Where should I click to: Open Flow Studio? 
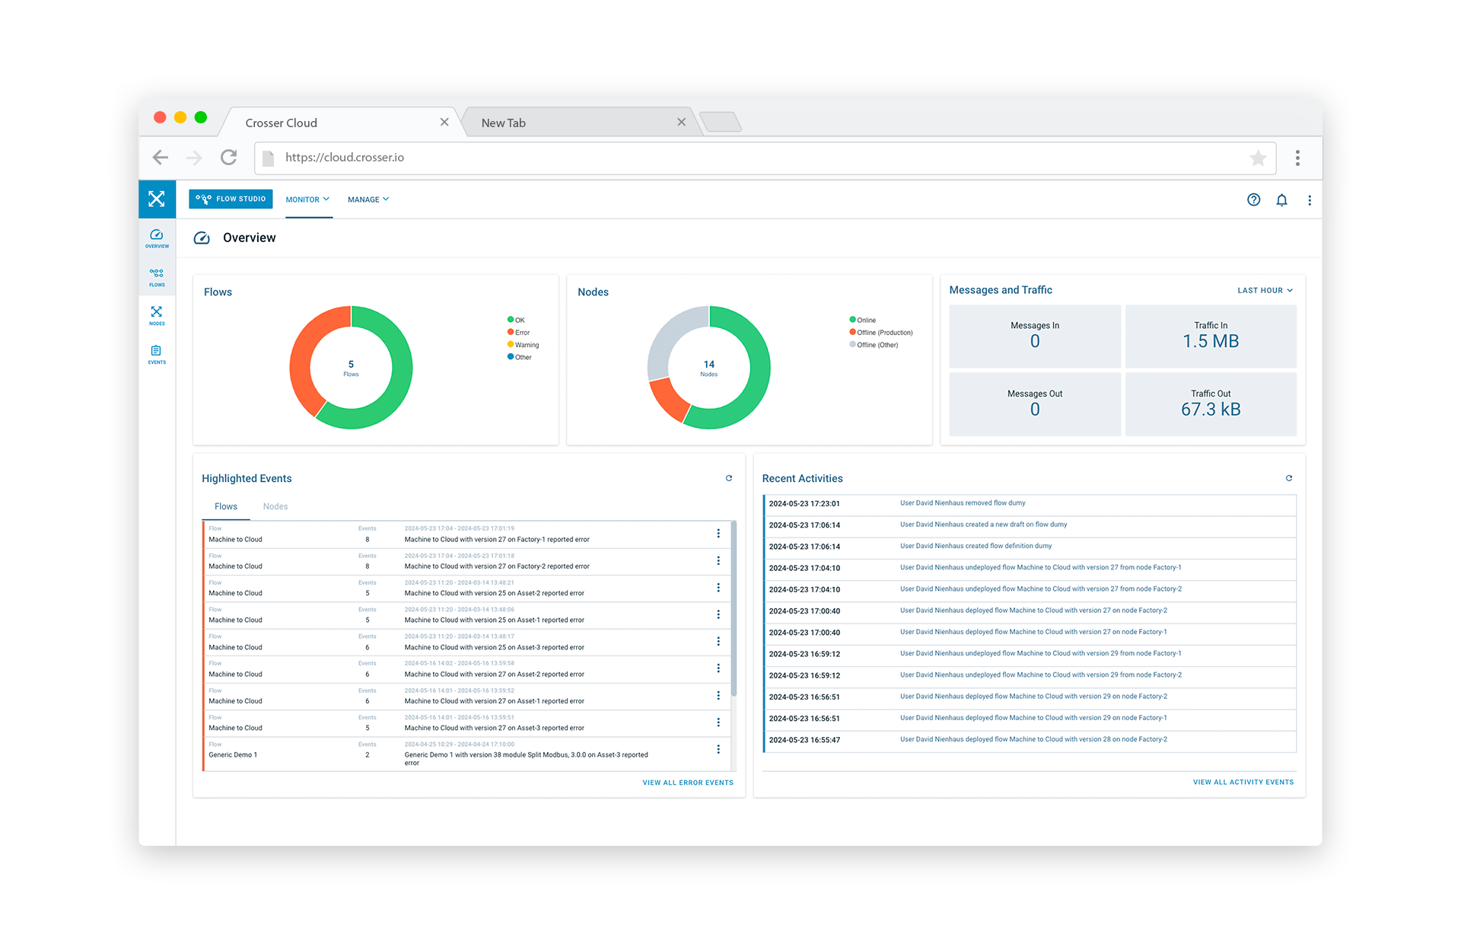pyautogui.click(x=231, y=199)
